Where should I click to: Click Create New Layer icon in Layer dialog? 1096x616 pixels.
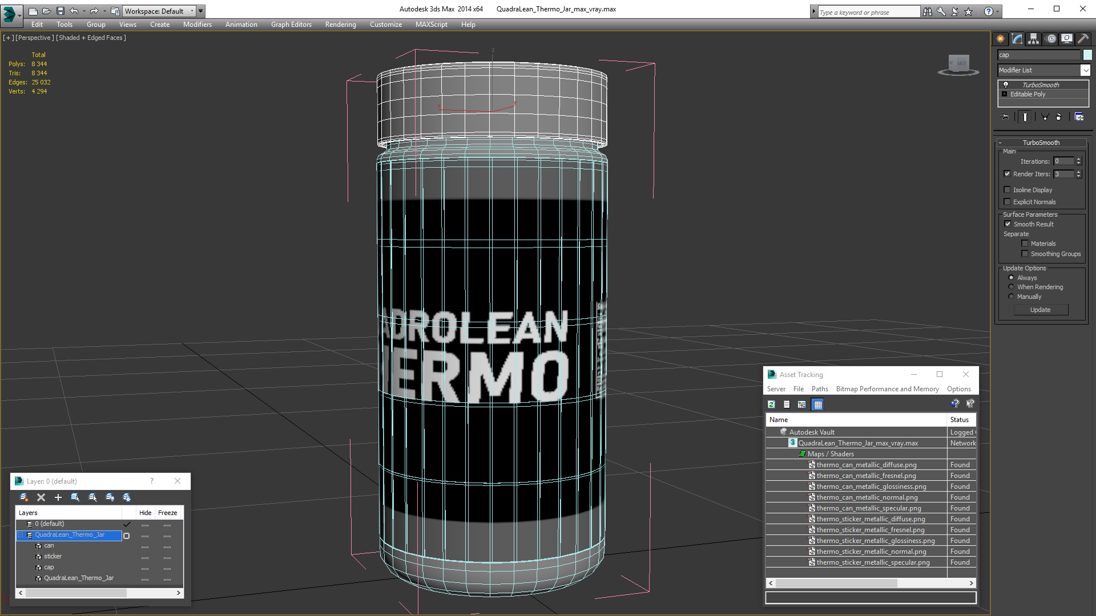[x=24, y=497]
